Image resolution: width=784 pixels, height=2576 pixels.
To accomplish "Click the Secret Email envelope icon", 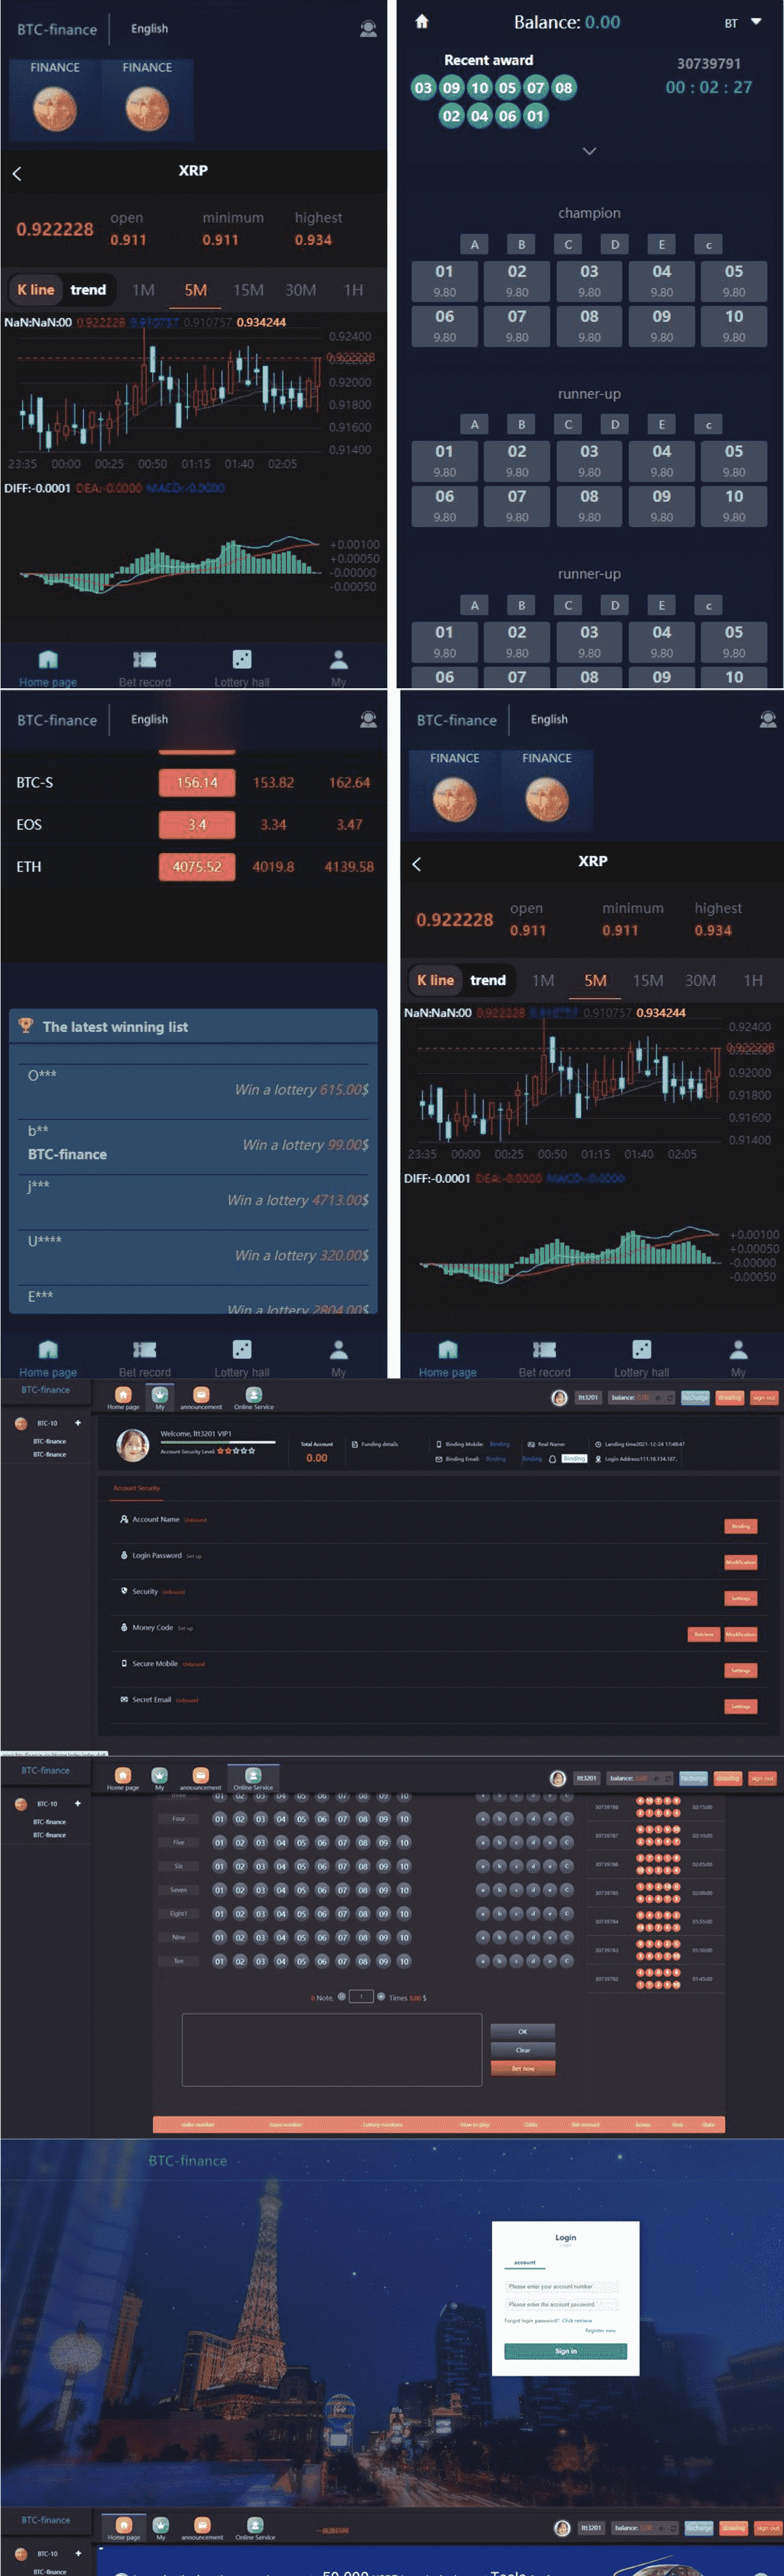I will click(x=124, y=1699).
